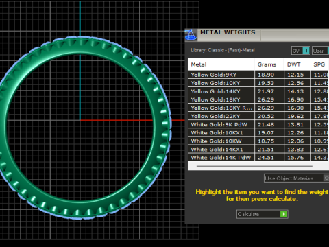Click the 19.53 grams value
Screen dimensions: 329x247
point(266,83)
